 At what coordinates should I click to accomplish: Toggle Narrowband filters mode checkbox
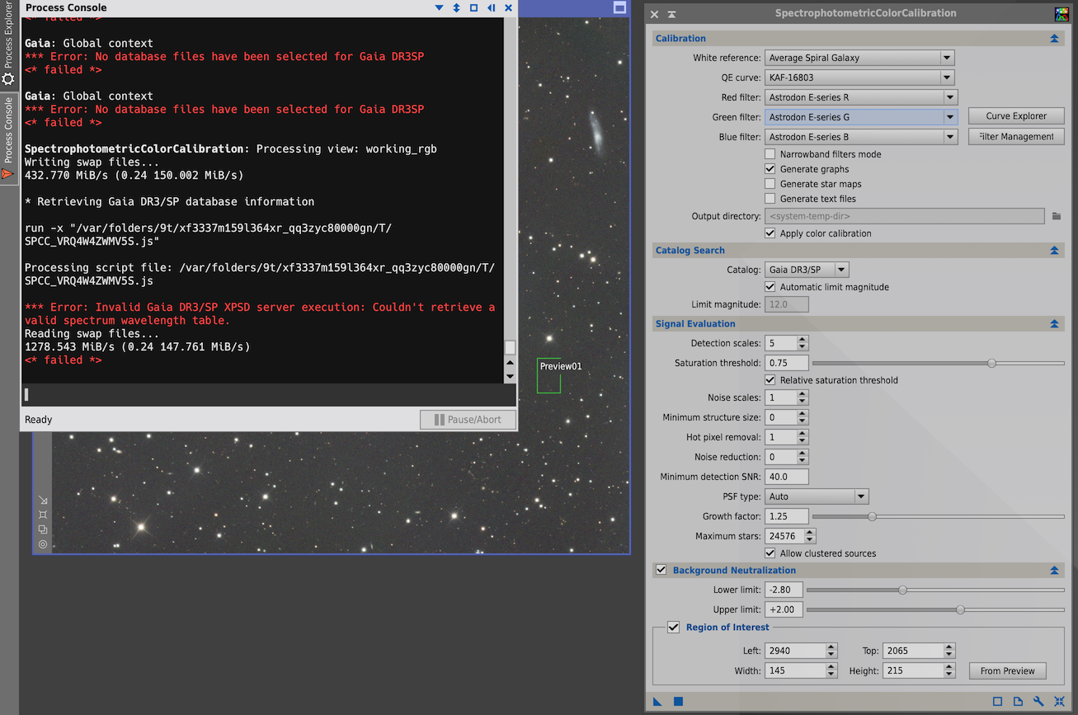[x=770, y=154]
